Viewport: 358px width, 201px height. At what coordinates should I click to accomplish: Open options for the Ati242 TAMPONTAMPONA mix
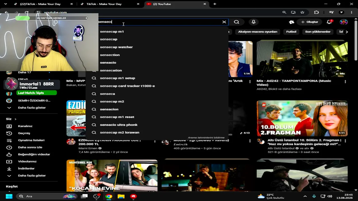tap(345, 82)
